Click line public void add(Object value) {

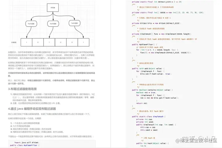148,68
